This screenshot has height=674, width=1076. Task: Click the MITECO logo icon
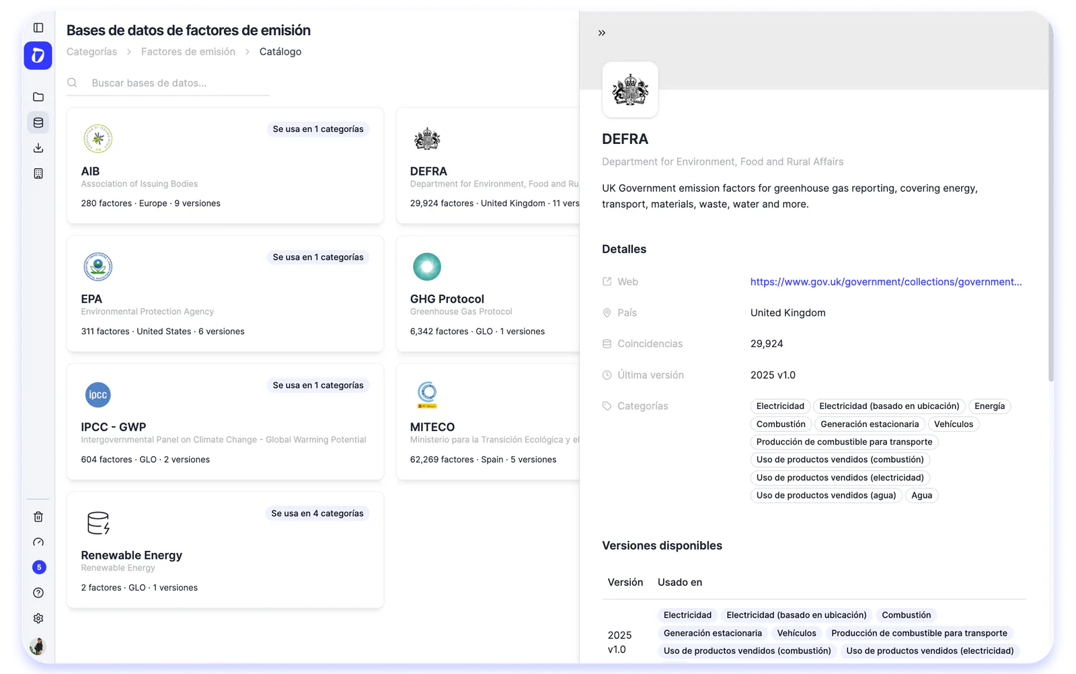pos(428,395)
